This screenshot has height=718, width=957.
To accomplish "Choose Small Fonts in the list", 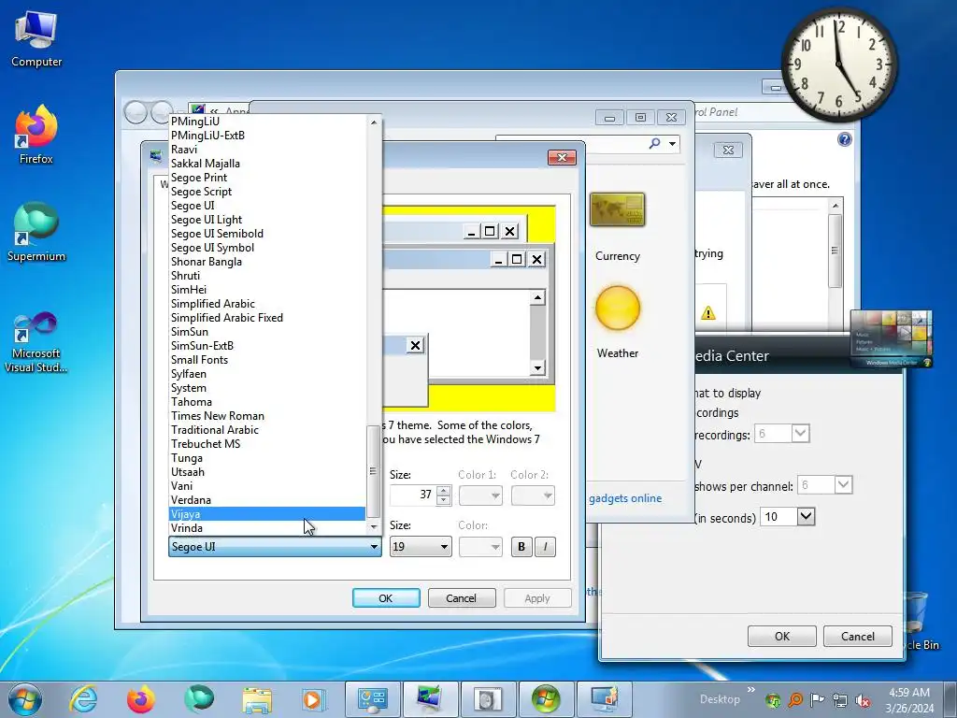I will tap(266, 360).
